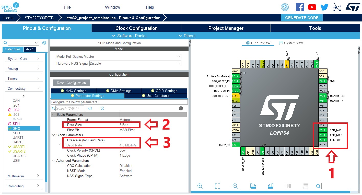Open the Window menu
The image size is (362, 195).
click(x=112, y=7)
